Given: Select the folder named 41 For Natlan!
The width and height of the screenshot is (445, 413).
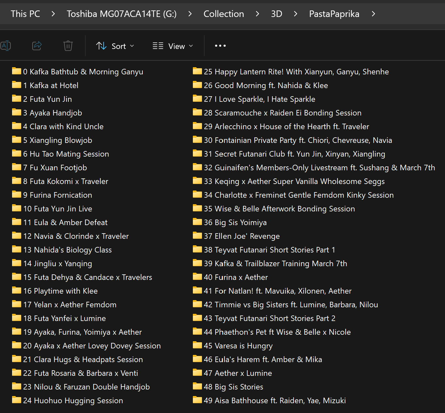Looking at the screenshot, I should pyautogui.click(x=278, y=291).
